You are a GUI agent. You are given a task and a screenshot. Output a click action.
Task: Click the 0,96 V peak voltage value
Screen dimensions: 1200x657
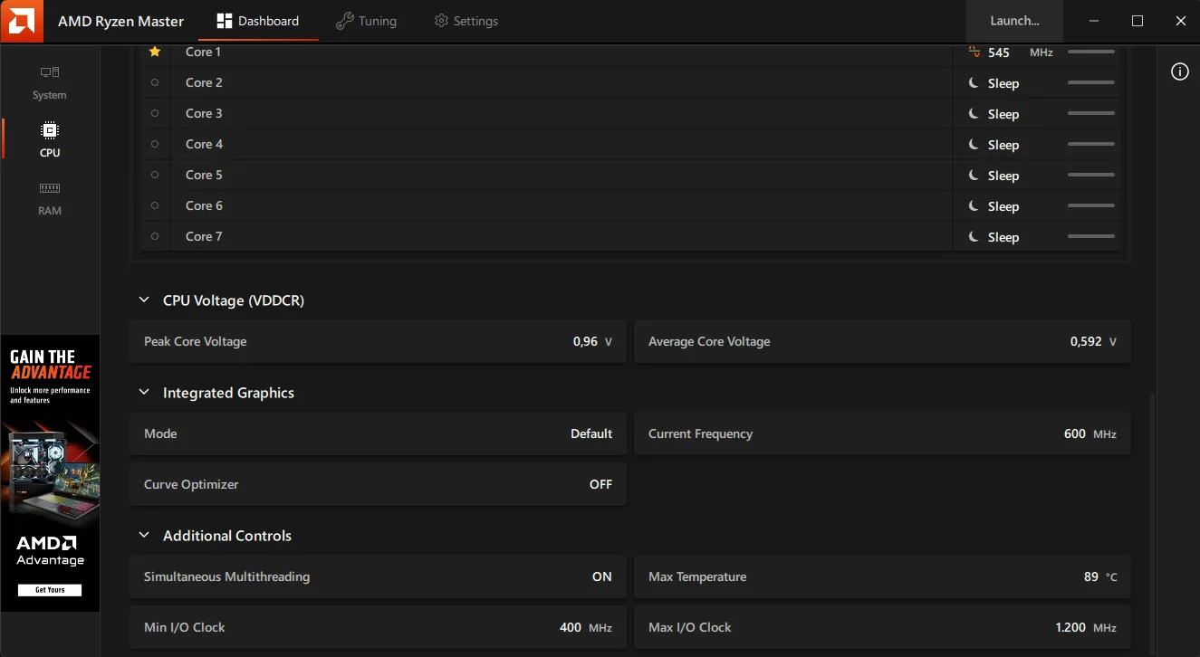[x=593, y=341]
